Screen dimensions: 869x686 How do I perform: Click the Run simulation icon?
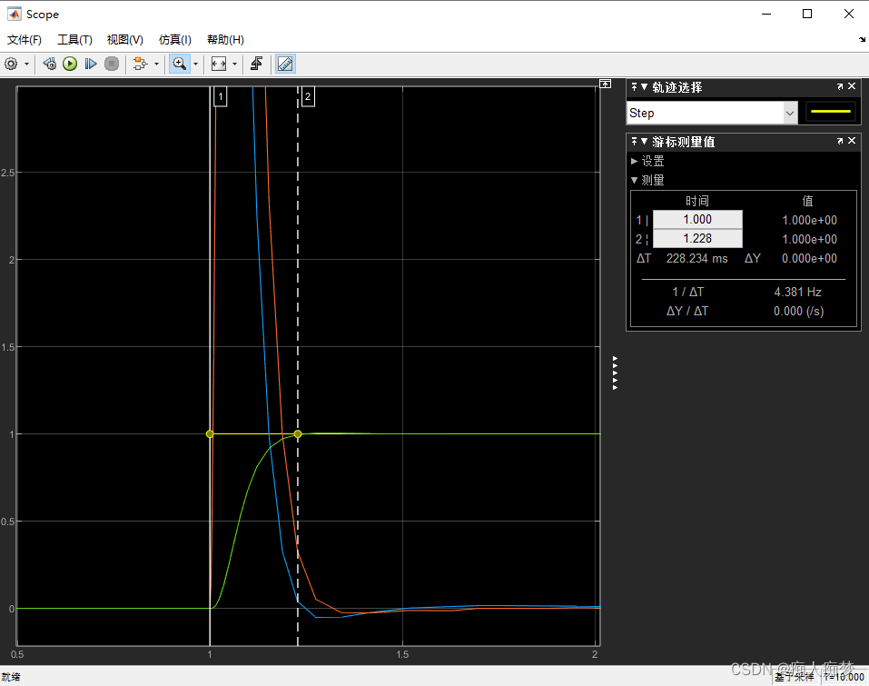[70, 64]
